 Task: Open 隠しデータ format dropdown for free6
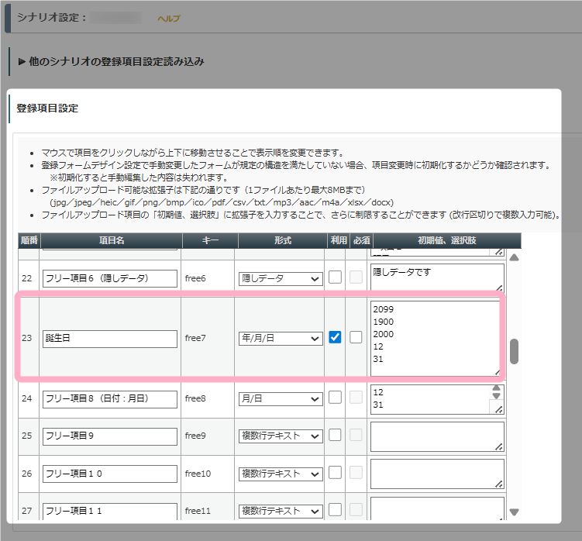[x=281, y=278]
